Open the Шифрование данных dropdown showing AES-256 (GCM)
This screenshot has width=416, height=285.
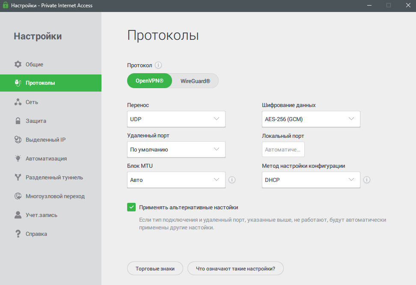coord(311,119)
